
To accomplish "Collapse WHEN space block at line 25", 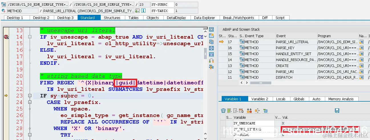I will [x=30, y=109].
